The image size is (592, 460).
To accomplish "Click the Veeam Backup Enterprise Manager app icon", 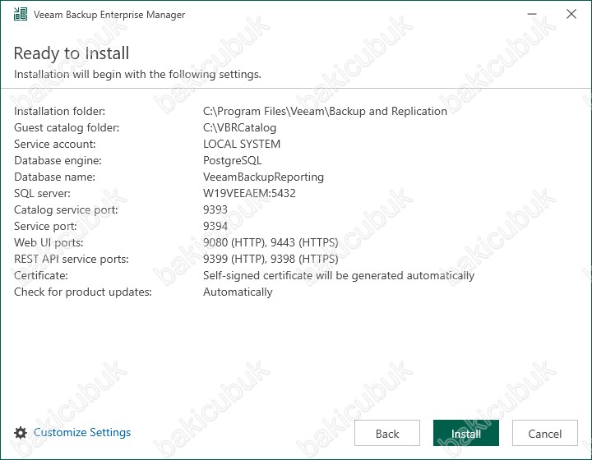I will click(x=21, y=14).
